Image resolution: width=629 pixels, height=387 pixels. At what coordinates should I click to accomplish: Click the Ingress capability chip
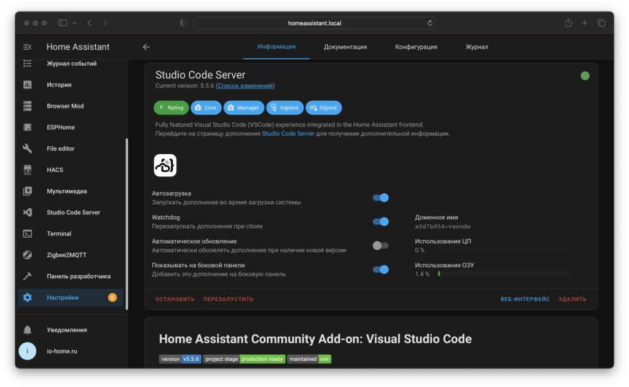tap(285, 107)
